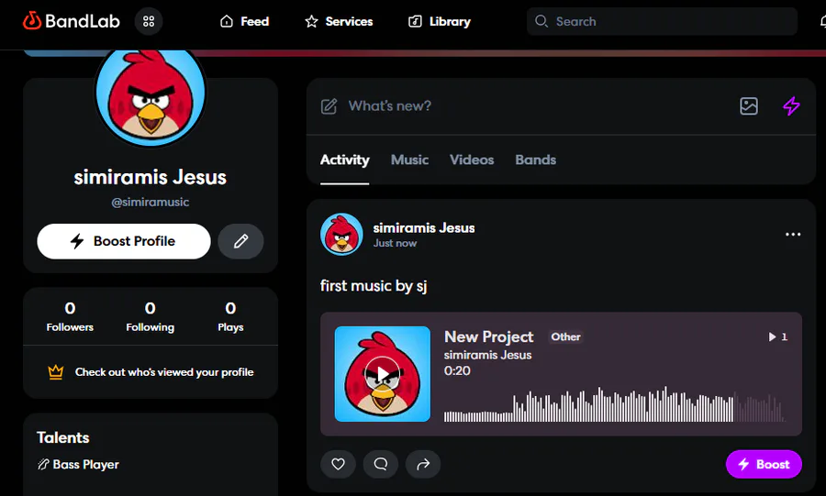Switch to the Activity tab
This screenshot has height=496, width=826.
pyautogui.click(x=344, y=160)
